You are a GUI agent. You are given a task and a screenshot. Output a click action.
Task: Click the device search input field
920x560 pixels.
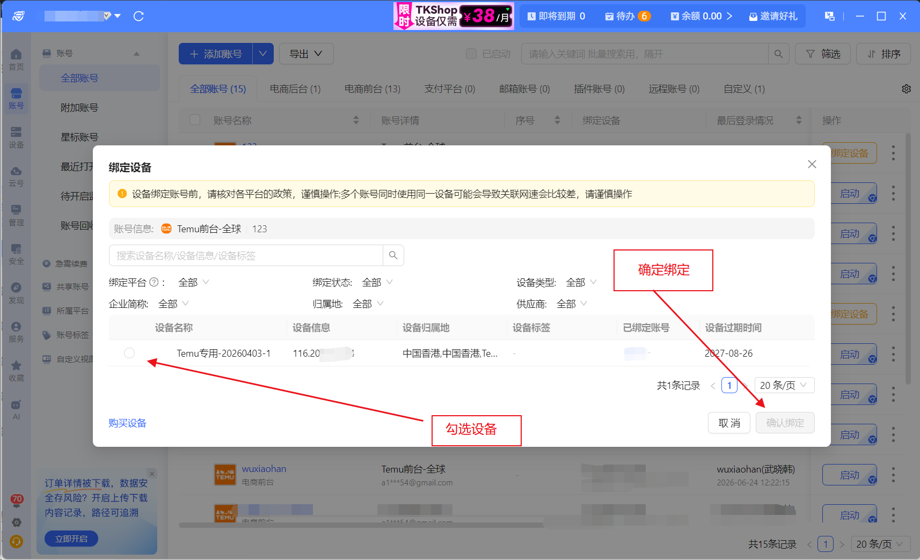246,255
